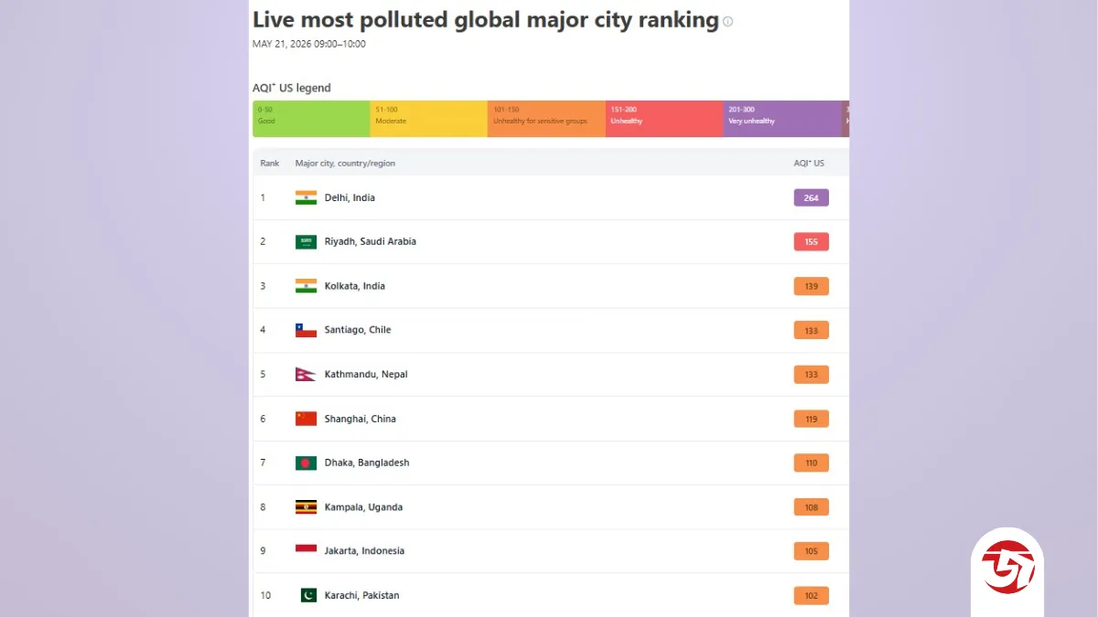The width and height of the screenshot is (1098, 617).
Task: Click the Saudi Arabia flag icon
Action: 306,242
